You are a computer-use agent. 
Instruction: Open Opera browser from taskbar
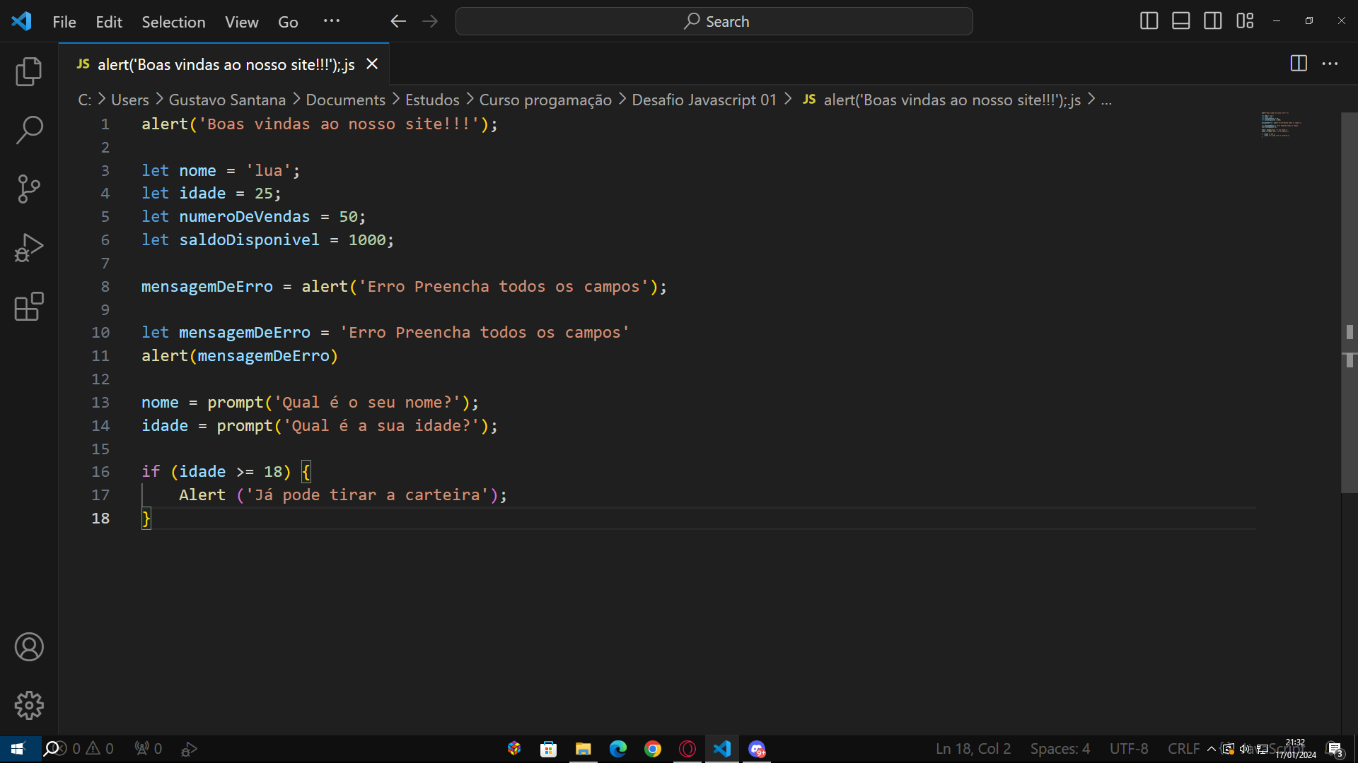point(687,749)
